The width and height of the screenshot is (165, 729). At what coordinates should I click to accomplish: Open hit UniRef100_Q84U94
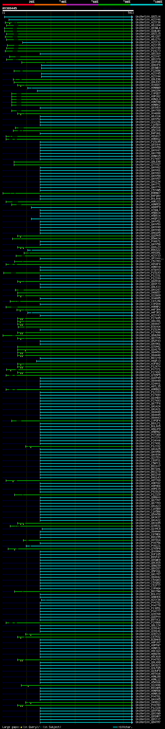click(x=148, y=335)
